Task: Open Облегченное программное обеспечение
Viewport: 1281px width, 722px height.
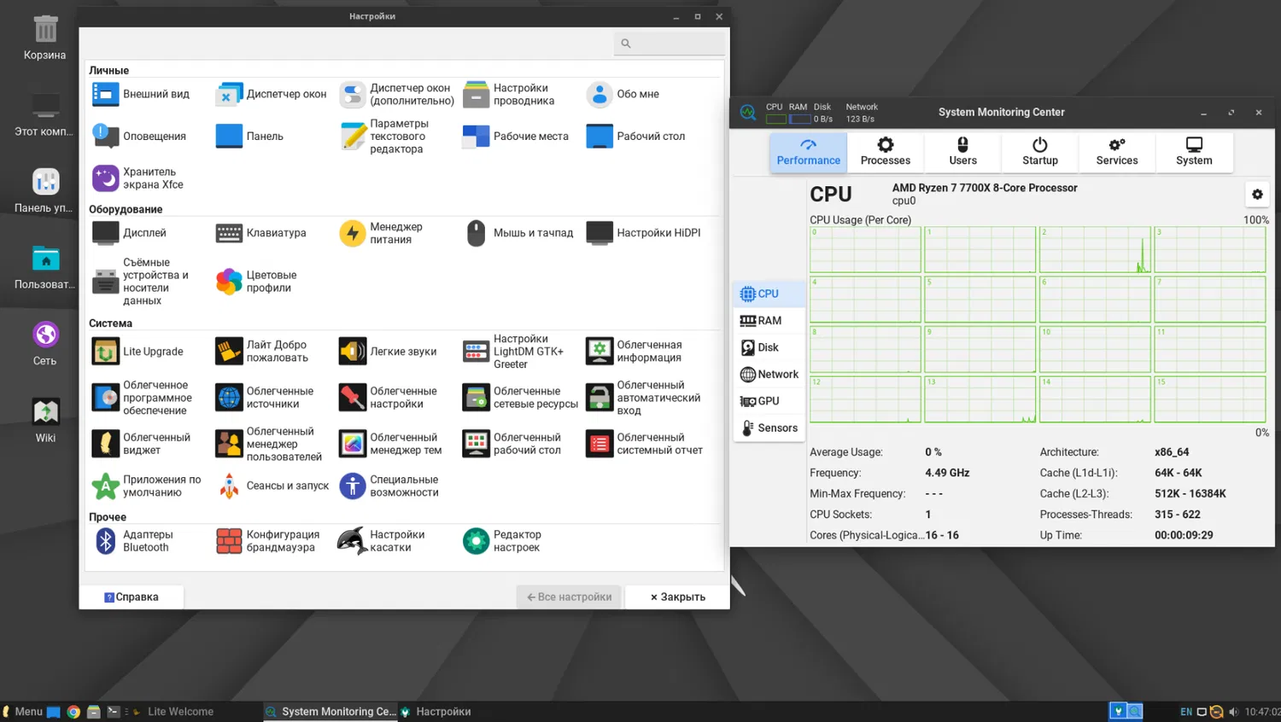Action: 143,397
